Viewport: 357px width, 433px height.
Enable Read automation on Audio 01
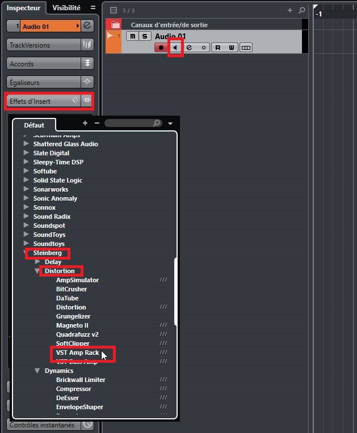218,48
